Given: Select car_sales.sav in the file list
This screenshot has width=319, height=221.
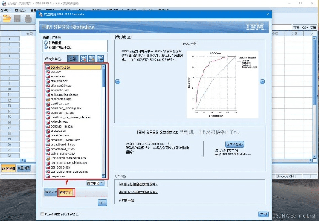Looking at the screenshot, I should click(x=73, y=167).
